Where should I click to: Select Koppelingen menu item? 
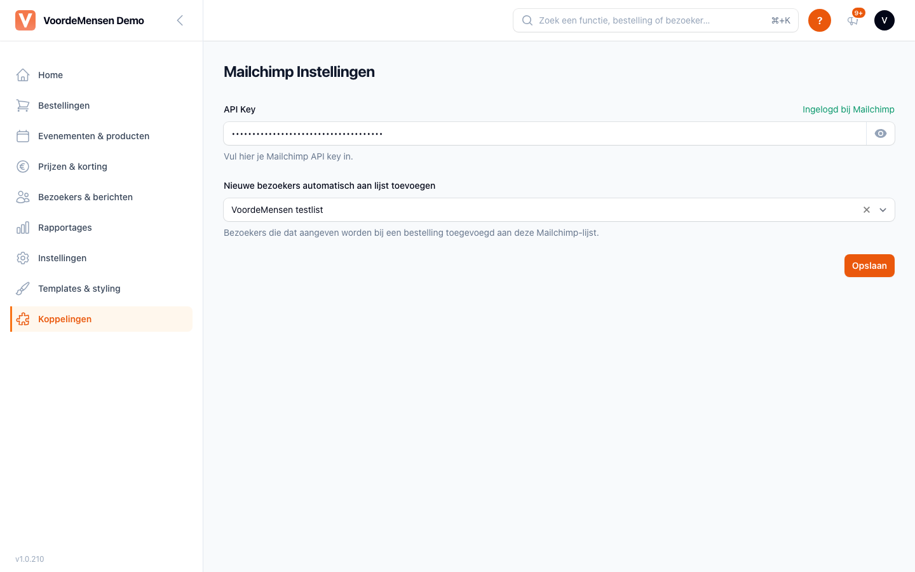click(102, 319)
